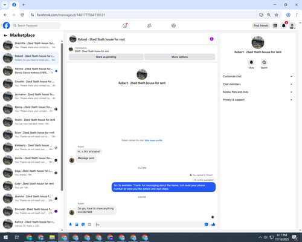Open the Chrome profile icon
Viewport: 302px width, 242px height.
[288, 15]
